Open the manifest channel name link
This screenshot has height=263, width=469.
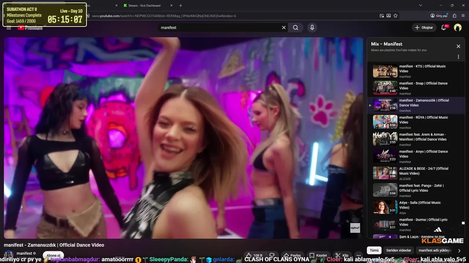point(24,254)
